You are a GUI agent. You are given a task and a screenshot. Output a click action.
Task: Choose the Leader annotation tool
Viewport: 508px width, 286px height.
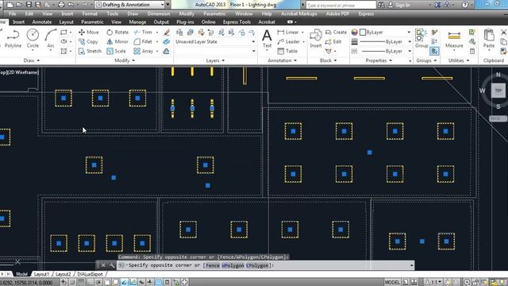[289, 41]
